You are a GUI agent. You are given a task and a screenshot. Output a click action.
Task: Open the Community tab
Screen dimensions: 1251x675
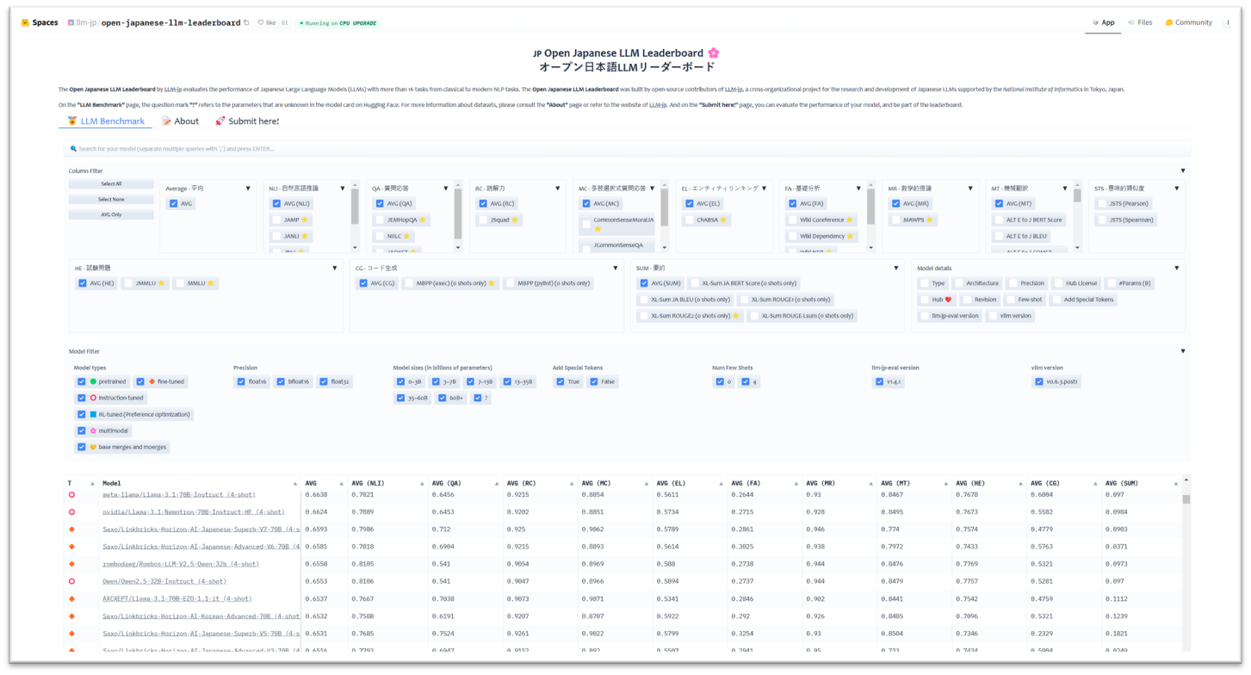pyautogui.click(x=1188, y=23)
